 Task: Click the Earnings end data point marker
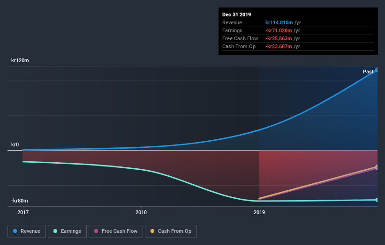pos(377,200)
